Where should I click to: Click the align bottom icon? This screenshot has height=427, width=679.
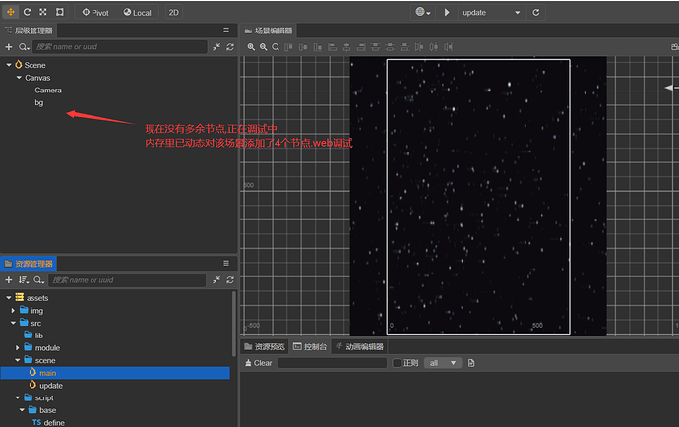318,47
